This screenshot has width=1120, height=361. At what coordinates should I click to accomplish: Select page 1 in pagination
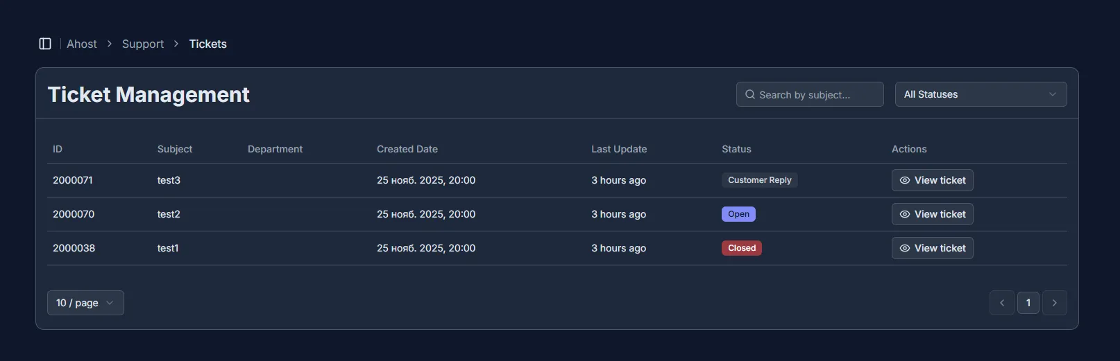pos(1028,303)
